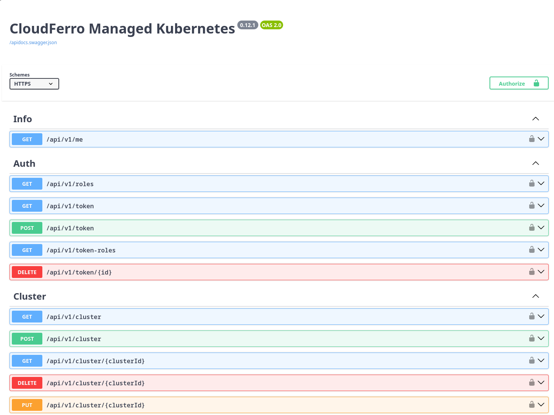Screen dimensions: 554x415
Task: Click the OAS 2.0 badge
Action: (x=272, y=25)
